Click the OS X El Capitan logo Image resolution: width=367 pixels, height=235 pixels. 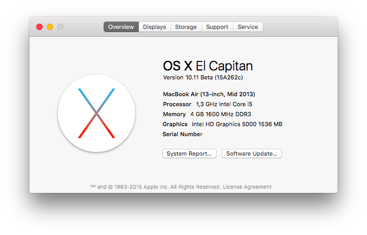[96, 113]
